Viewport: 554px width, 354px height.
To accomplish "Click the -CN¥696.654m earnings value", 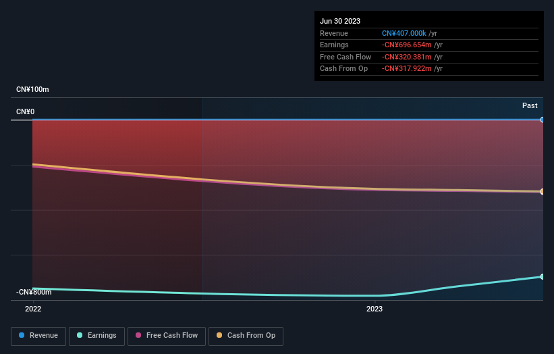I will coord(406,45).
